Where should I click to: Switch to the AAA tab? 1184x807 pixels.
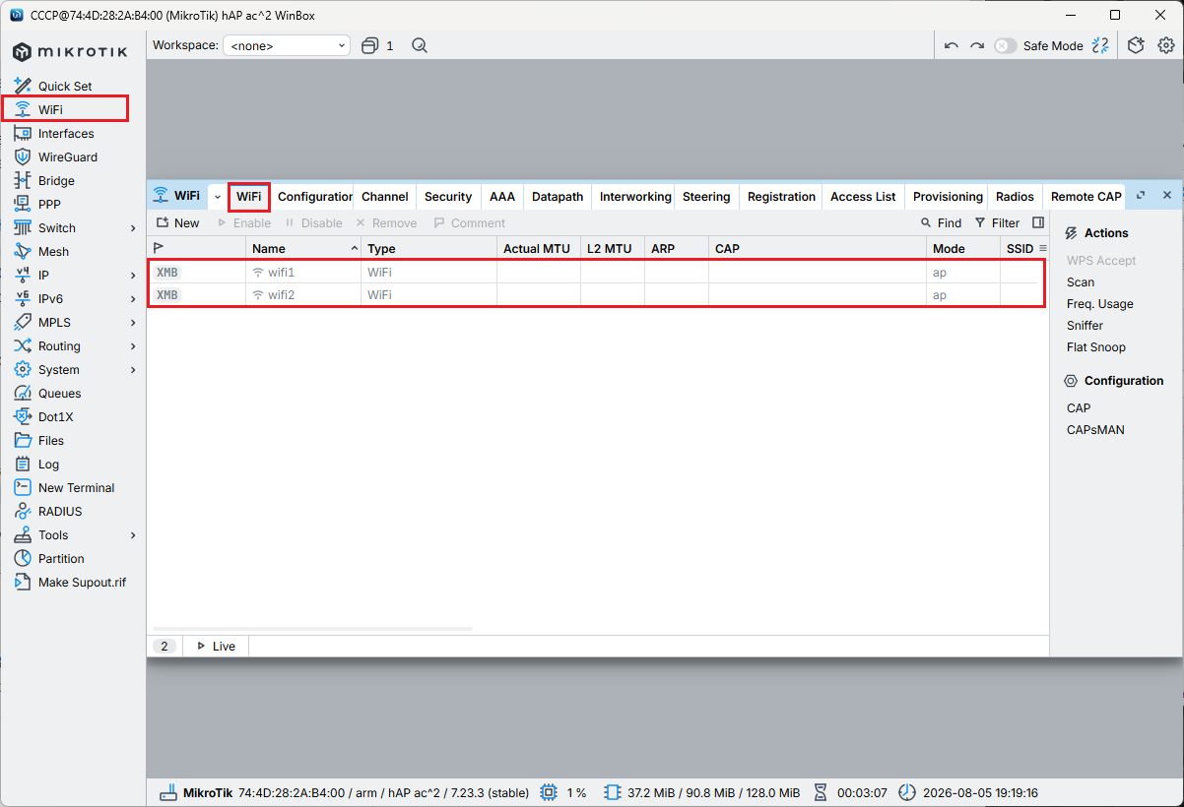[502, 197]
